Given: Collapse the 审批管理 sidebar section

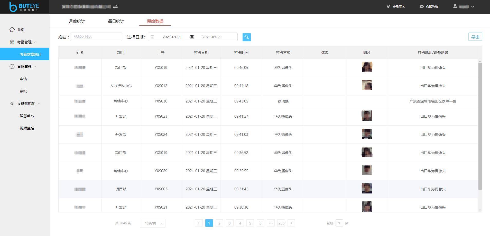Looking at the screenshot, I should point(36,66).
